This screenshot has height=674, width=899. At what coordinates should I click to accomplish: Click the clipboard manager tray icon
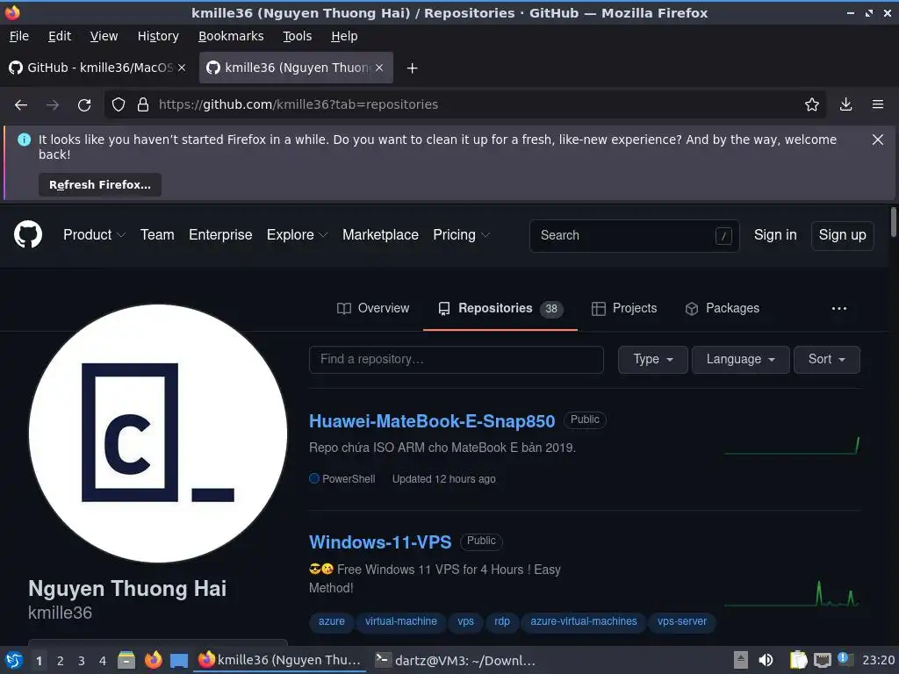click(x=798, y=660)
